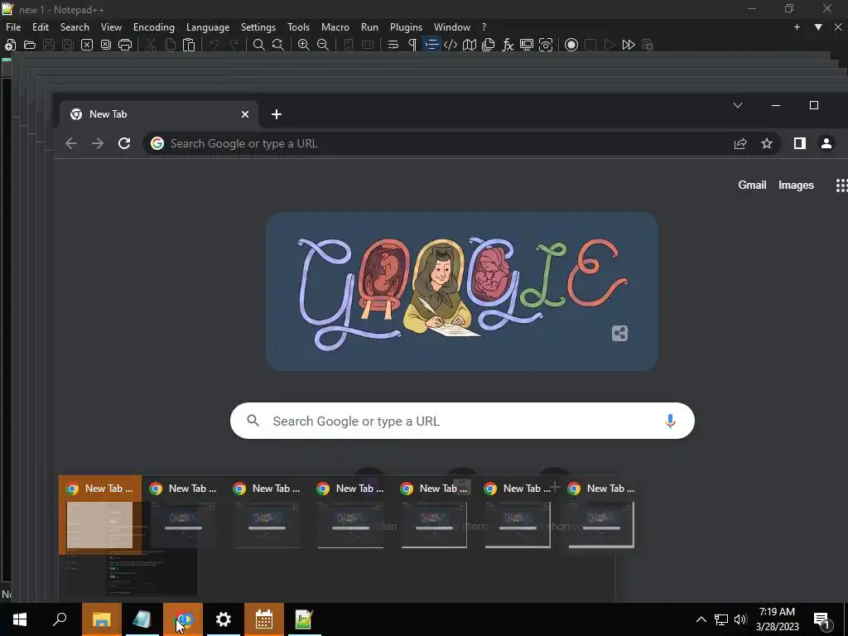This screenshot has width=848, height=636.
Task: Expand Chrome tab search chevron
Action: [x=738, y=105]
